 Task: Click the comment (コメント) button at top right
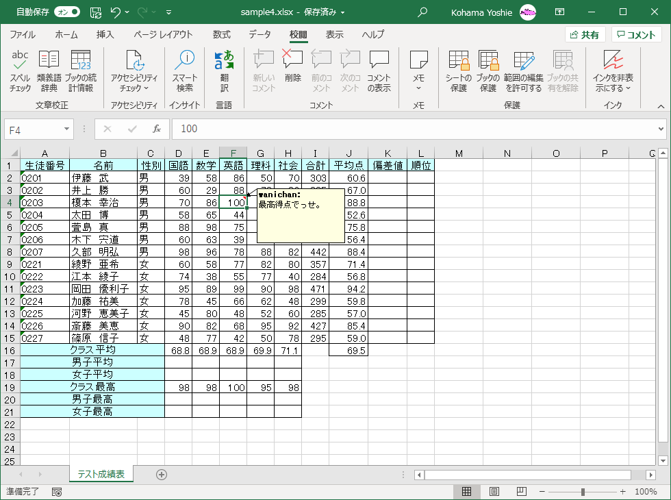pyautogui.click(x=637, y=35)
